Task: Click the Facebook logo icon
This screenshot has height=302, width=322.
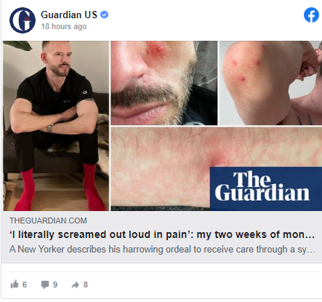Action: pos(311,15)
